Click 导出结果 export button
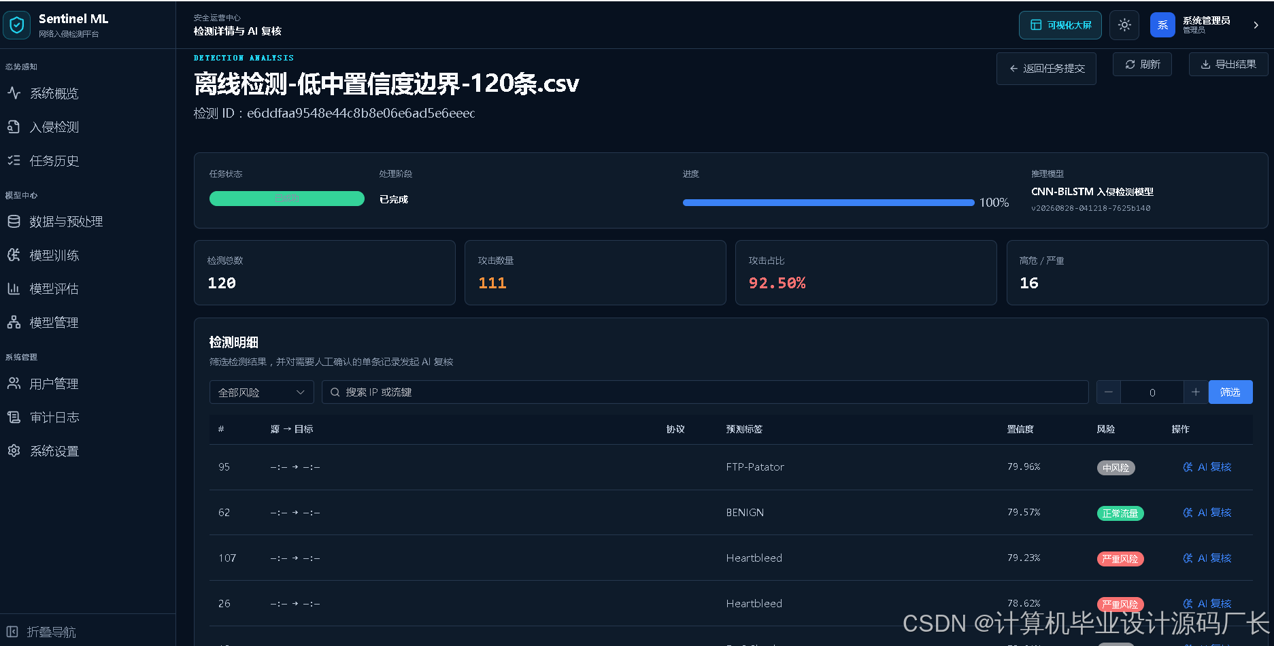 point(1228,64)
